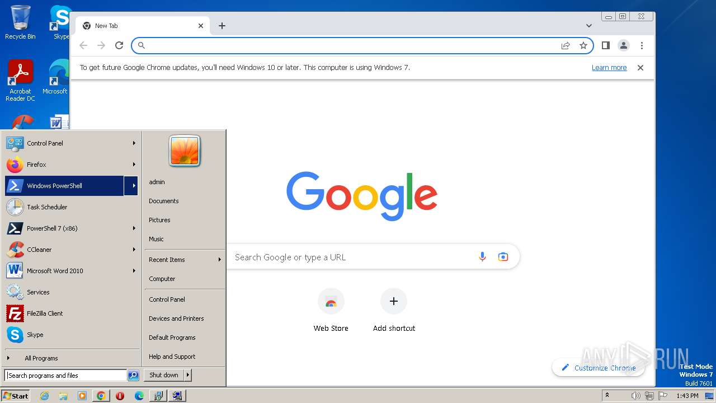Open Computer from Start menu
The image size is (716, 403).
click(x=185, y=279)
